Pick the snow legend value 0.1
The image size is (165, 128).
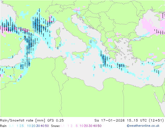(x=62, y=126)
